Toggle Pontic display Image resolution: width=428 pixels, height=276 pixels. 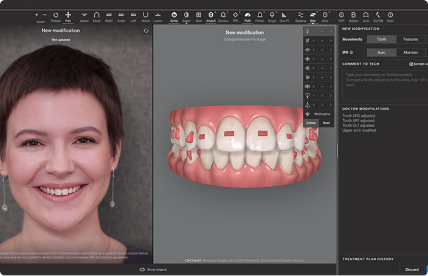(260, 16)
